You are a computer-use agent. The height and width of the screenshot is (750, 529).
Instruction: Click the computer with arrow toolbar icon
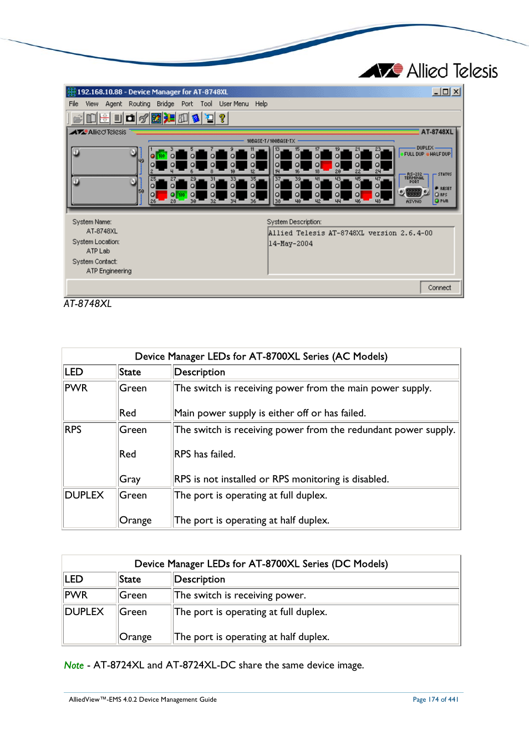(209, 118)
